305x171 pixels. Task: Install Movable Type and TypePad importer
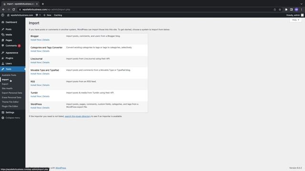[x=36, y=74]
